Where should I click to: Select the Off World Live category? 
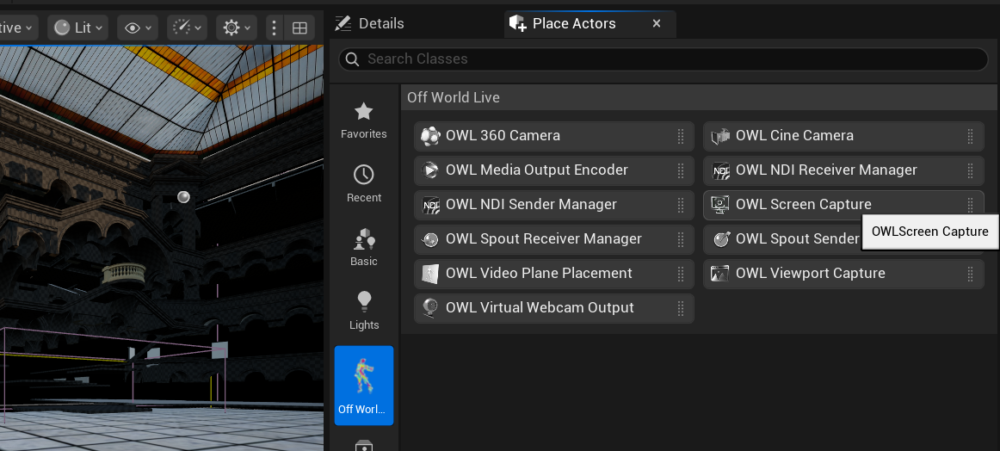point(363,386)
